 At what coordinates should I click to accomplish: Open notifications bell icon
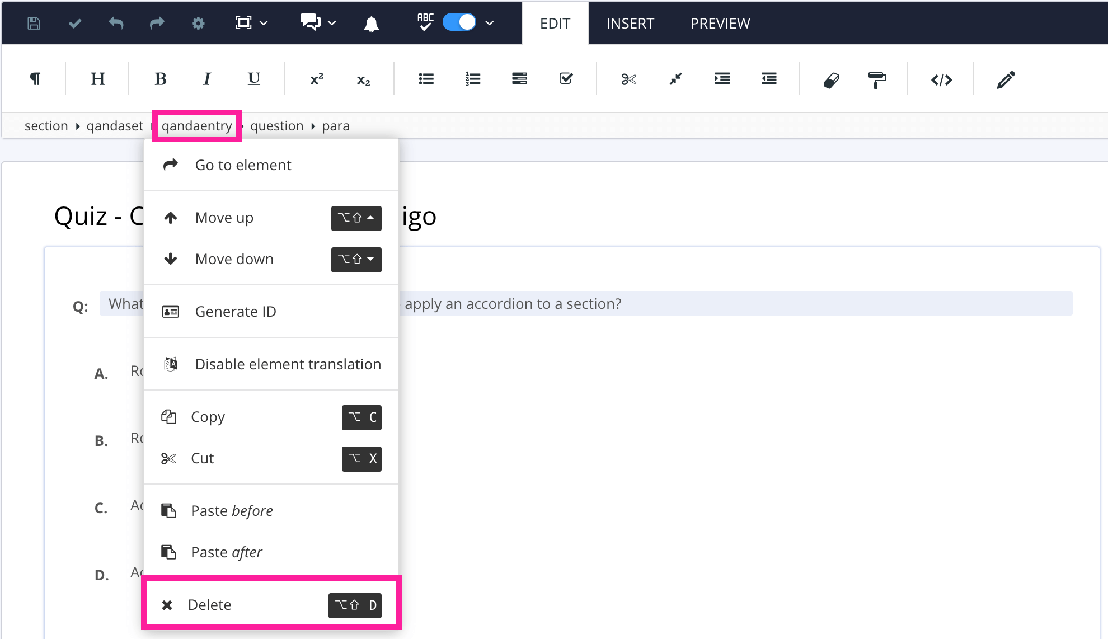pyautogui.click(x=372, y=24)
